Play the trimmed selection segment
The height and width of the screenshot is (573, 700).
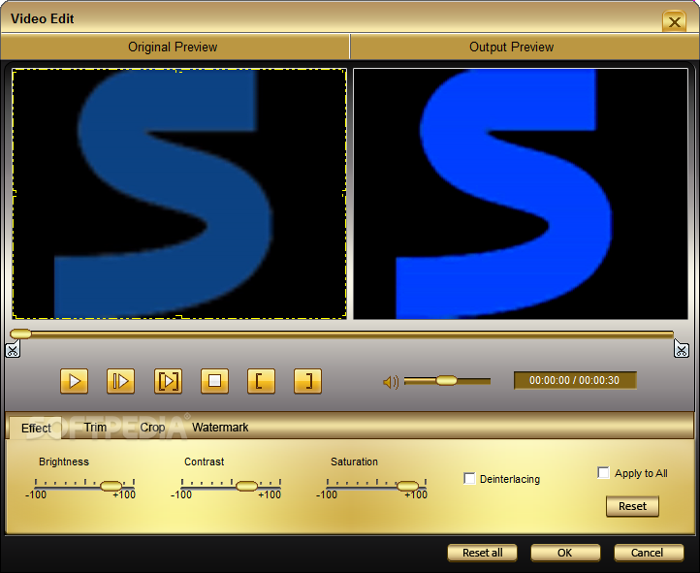click(x=168, y=381)
